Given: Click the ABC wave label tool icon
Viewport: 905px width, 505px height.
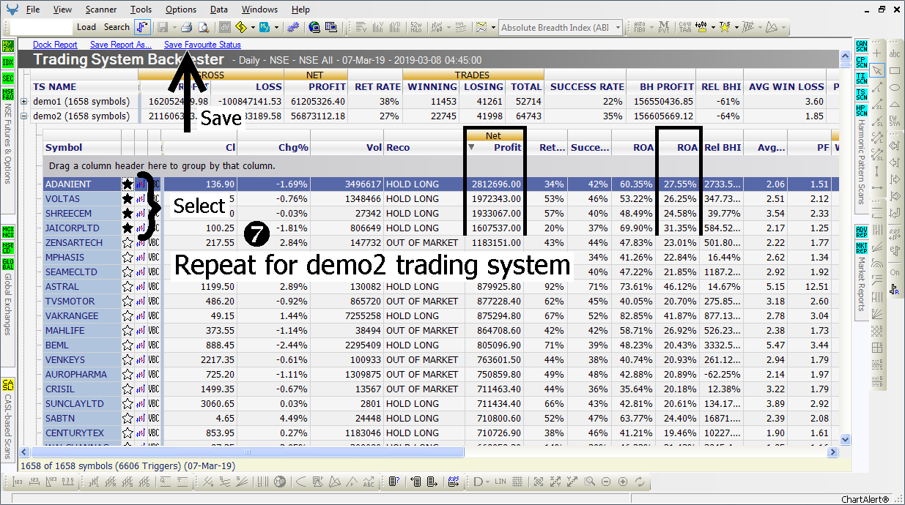Looking at the screenshot, I should click(369, 482).
